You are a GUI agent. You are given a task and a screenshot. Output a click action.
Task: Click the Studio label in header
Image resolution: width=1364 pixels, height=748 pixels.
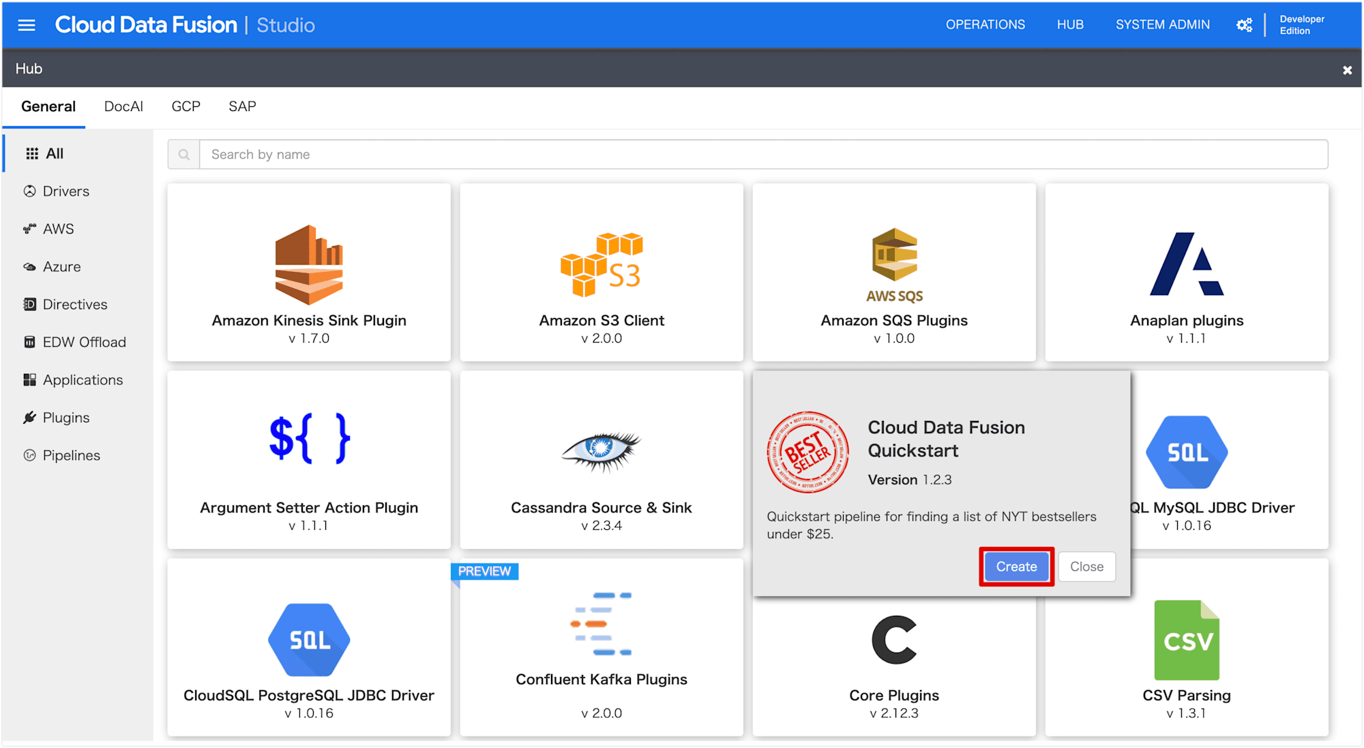coord(286,25)
